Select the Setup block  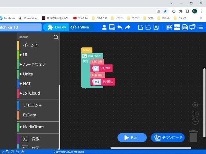(x=87, y=50)
